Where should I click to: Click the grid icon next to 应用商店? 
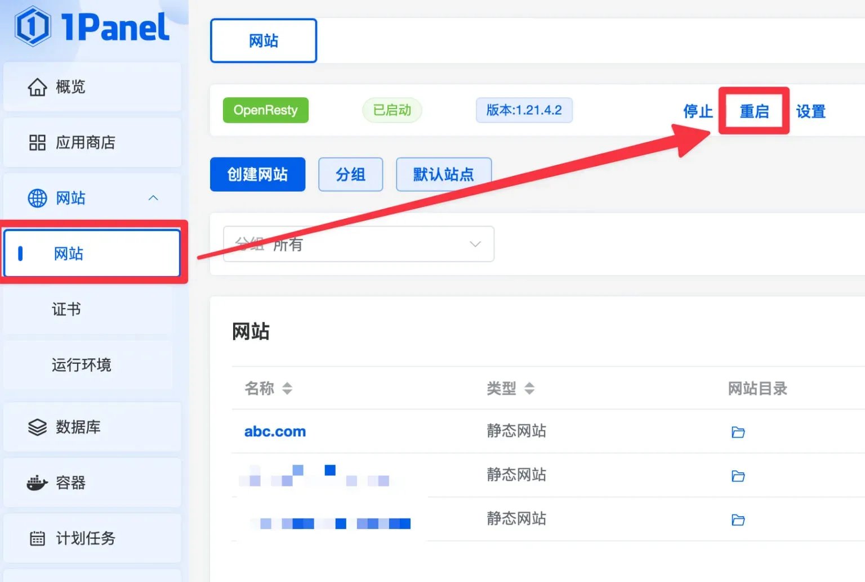38,143
